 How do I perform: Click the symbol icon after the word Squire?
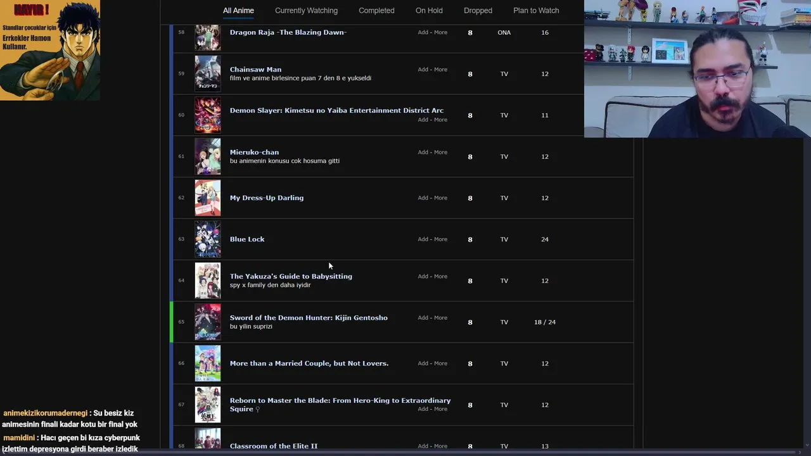pos(258,409)
